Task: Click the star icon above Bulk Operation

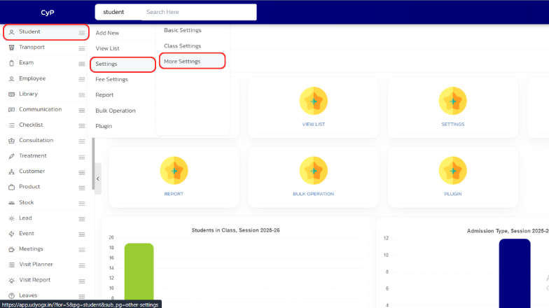Action: [313, 171]
